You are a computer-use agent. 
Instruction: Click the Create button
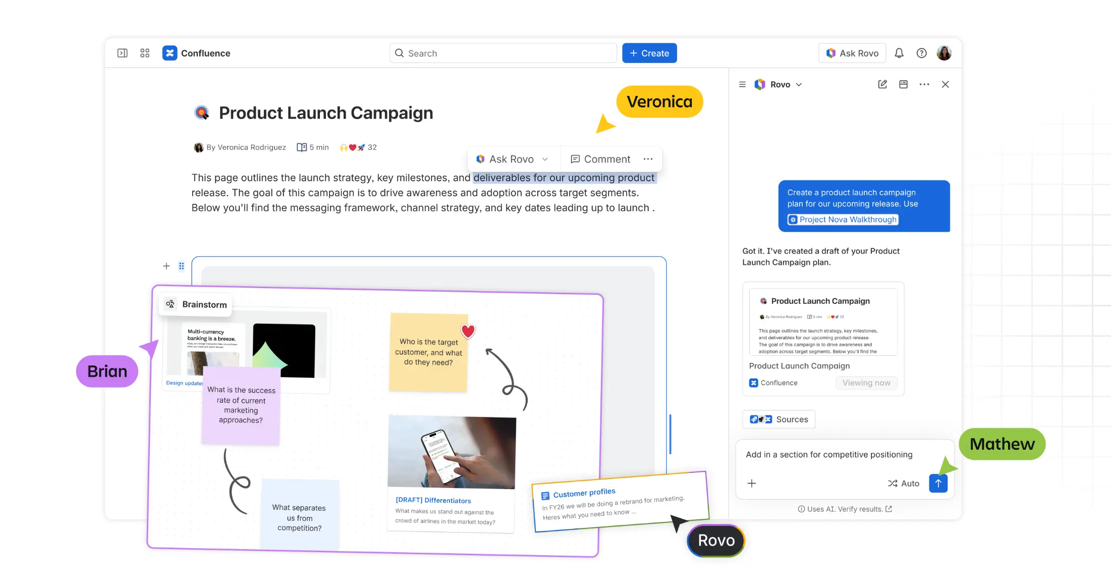point(649,53)
